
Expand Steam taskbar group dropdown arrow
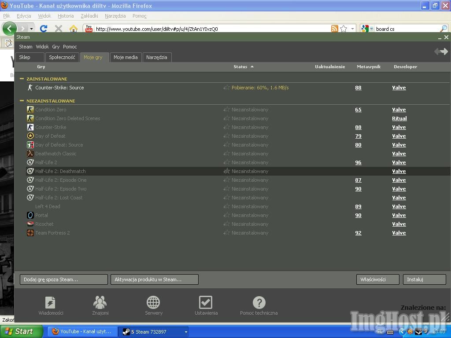186,332
